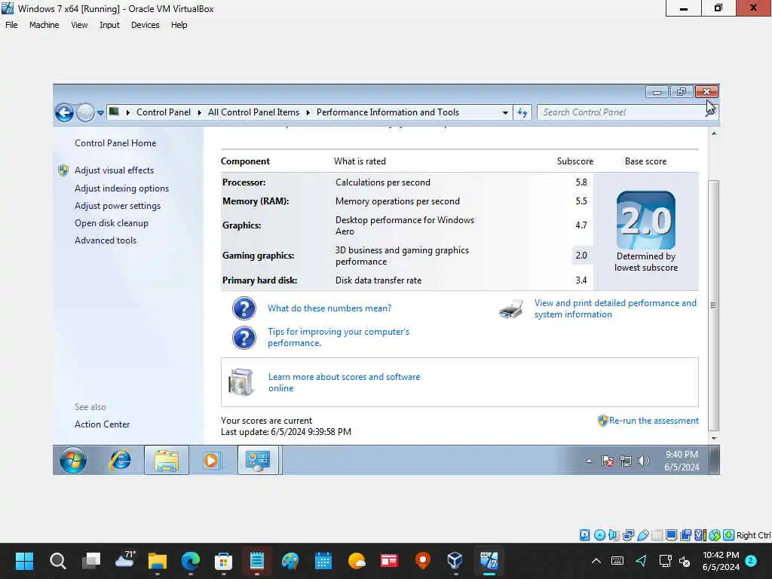Open Adjust visual effects
This screenshot has height=579, width=772.
coord(115,170)
